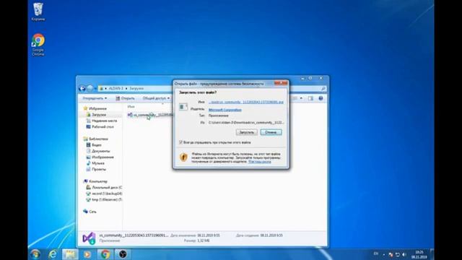Click the Избранное star icon in sidebar

click(85, 108)
